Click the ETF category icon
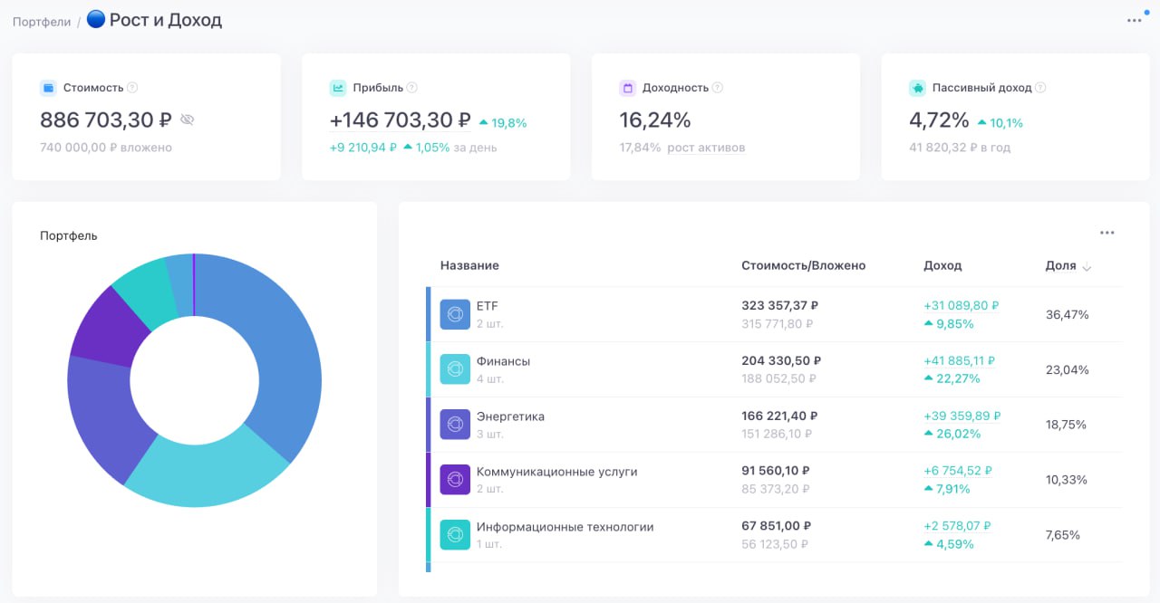1160x603 pixels. coord(455,314)
